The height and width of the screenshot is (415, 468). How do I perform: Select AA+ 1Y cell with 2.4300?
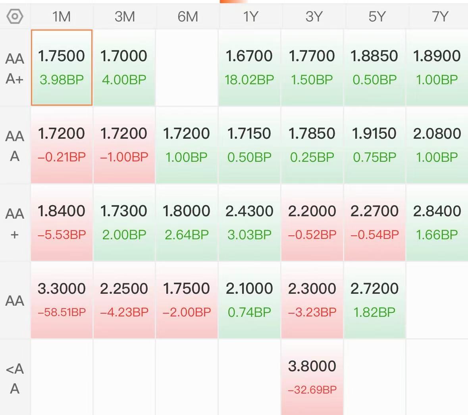(x=250, y=223)
